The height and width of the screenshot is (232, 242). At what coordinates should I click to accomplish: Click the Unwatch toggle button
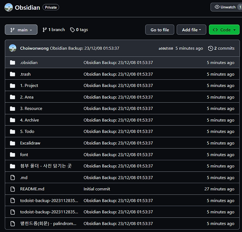pyautogui.click(x=224, y=7)
